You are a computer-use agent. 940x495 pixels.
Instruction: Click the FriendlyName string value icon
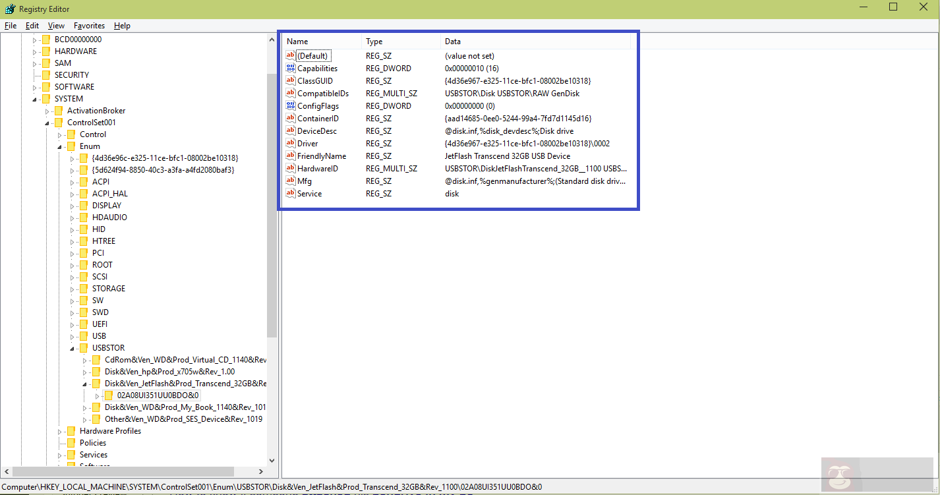(x=291, y=156)
